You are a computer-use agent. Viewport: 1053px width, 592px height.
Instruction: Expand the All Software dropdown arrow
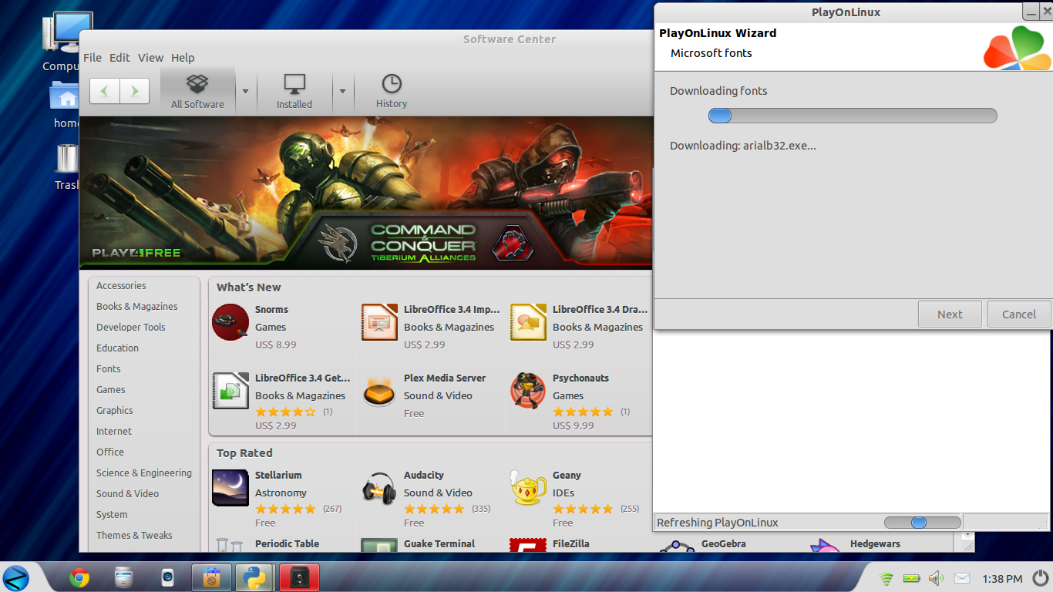[x=246, y=91]
